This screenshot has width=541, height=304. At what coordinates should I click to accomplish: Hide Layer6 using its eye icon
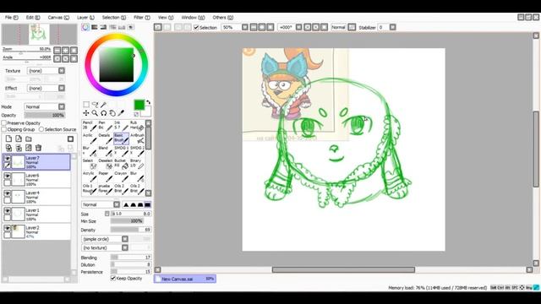(x=7, y=176)
